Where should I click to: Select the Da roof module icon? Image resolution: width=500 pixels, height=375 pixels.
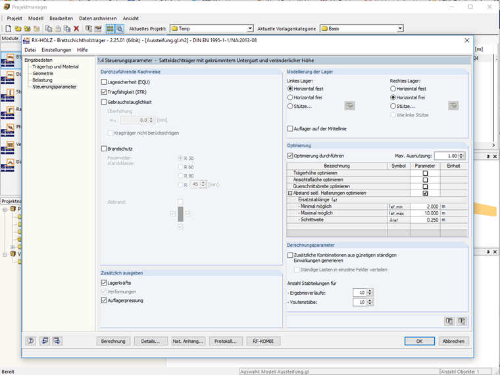click(8, 165)
